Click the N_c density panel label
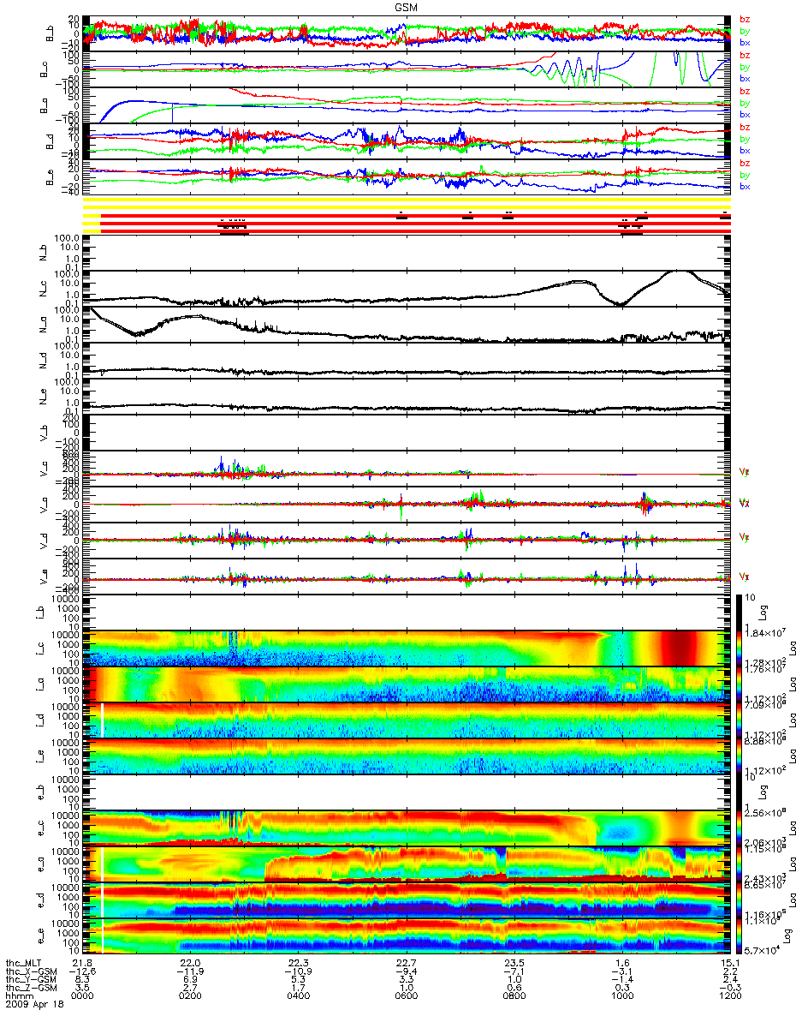Image resolution: width=796 pixels, height=1028 pixels. (x=44, y=289)
